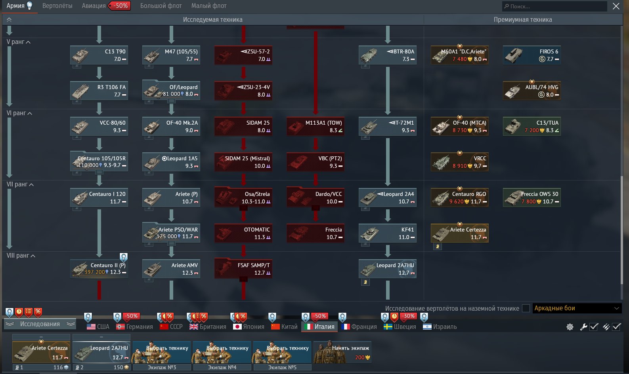629x374 pixels.
Task: Select the FIROS 6 vehicle card
Action: coord(532,55)
